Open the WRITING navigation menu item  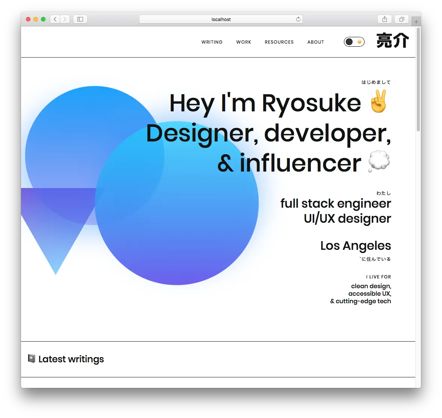212,42
